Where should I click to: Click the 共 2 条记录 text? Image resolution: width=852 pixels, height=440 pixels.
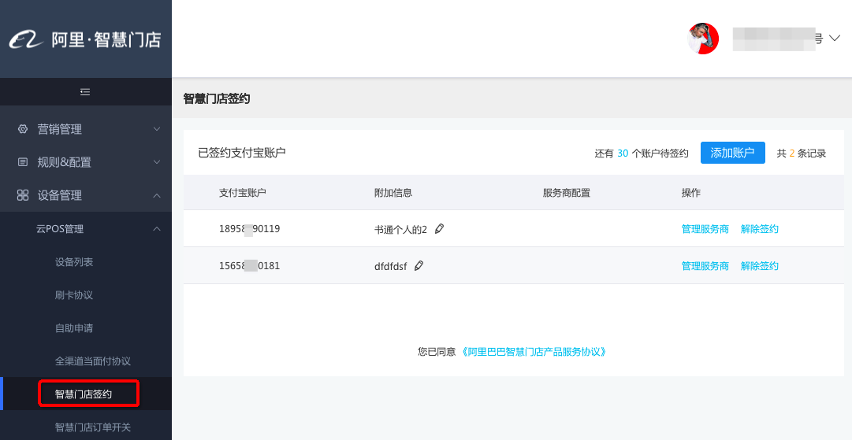(x=802, y=153)
